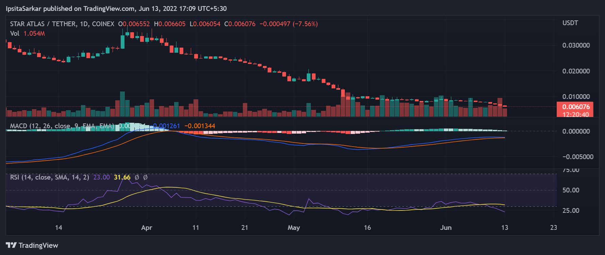This screenshot has width=605, height=255.
Task: Click the close value C0.006076
Action: [x=240, y=24]
